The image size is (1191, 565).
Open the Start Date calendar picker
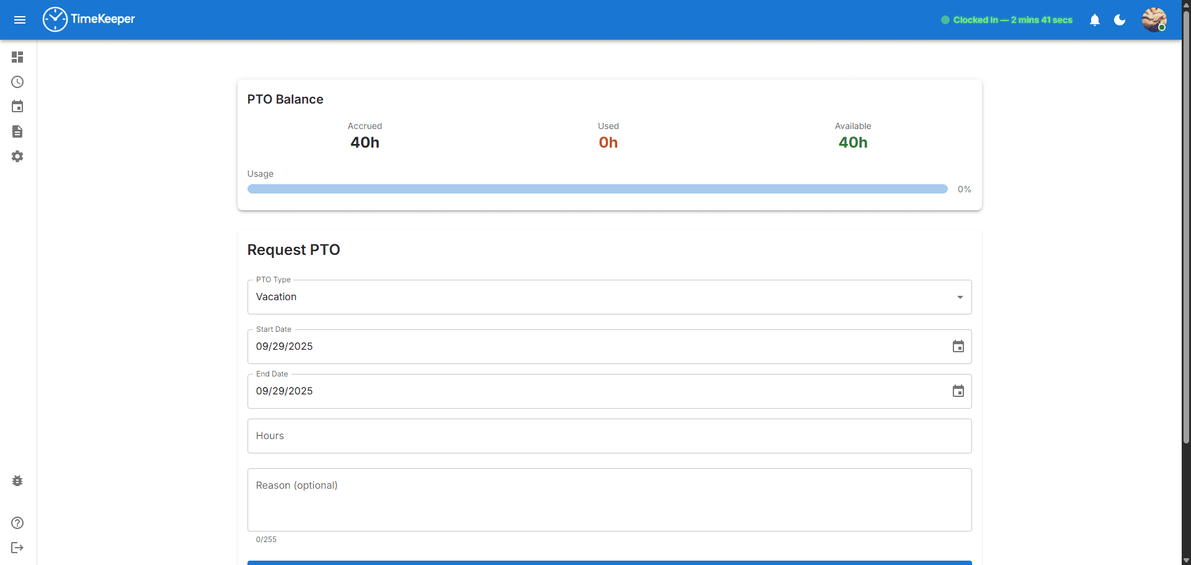958,347
